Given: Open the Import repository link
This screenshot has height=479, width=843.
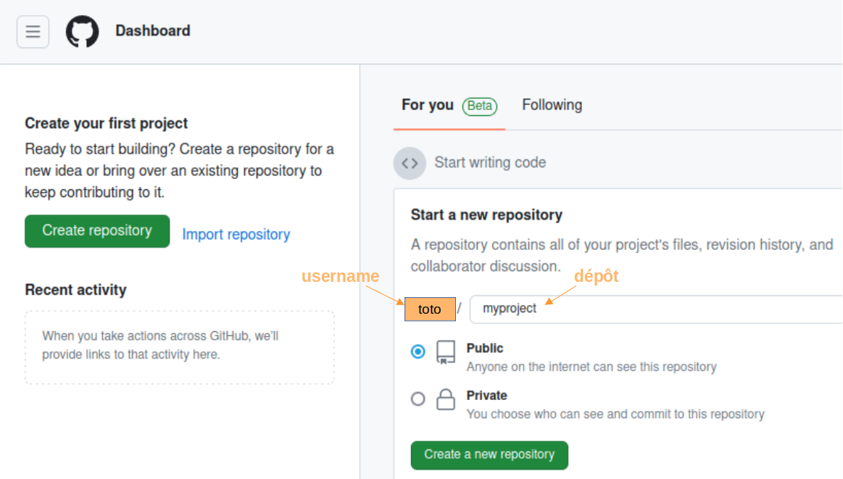Looking at the screenshot, I should pyautogui.click(x=236, y=234).
